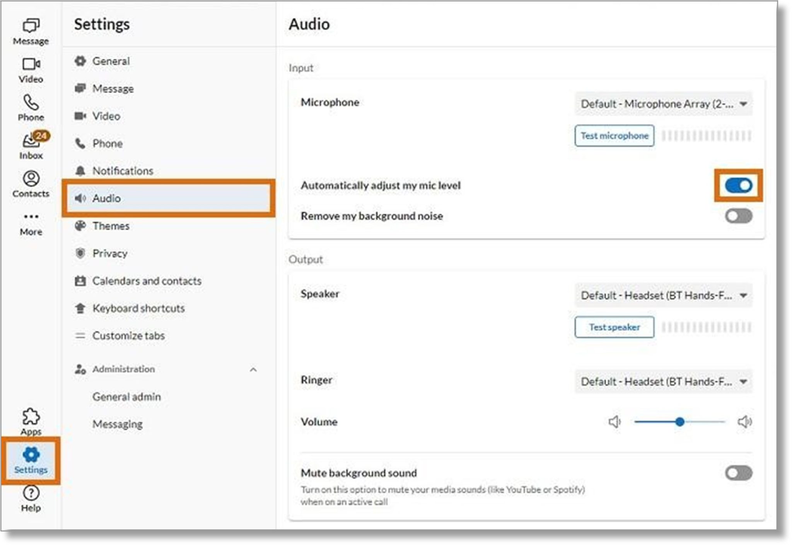Click the Settings gear in left rail
This screenshot has height=545, width=792.
[31, 461]
